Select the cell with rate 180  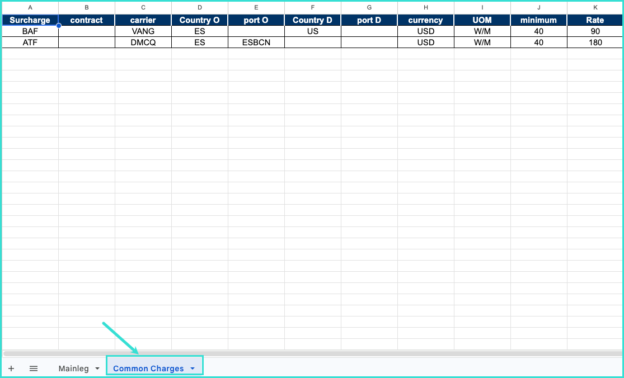tap(595, 42)
